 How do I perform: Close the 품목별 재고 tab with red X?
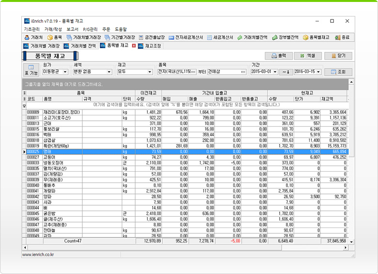tap(134, 46)
